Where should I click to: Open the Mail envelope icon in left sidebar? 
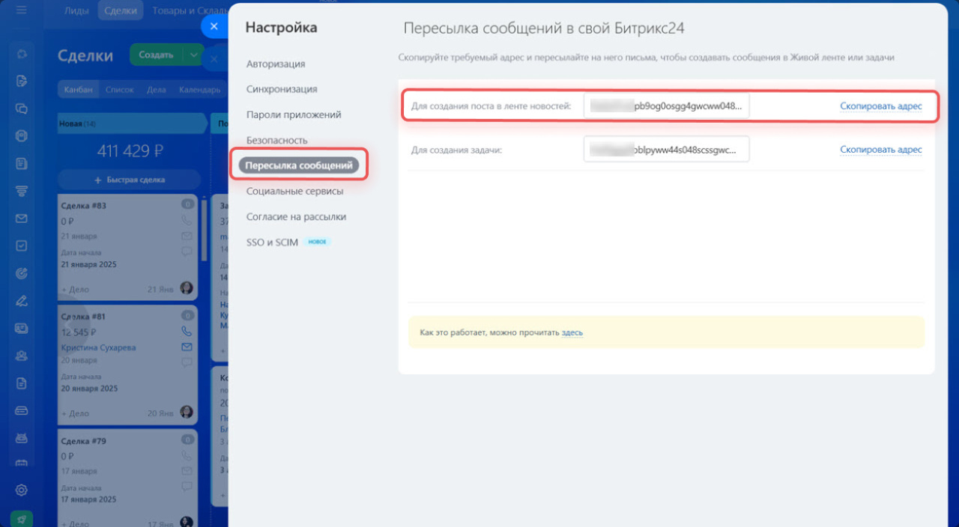coord(22,218)
